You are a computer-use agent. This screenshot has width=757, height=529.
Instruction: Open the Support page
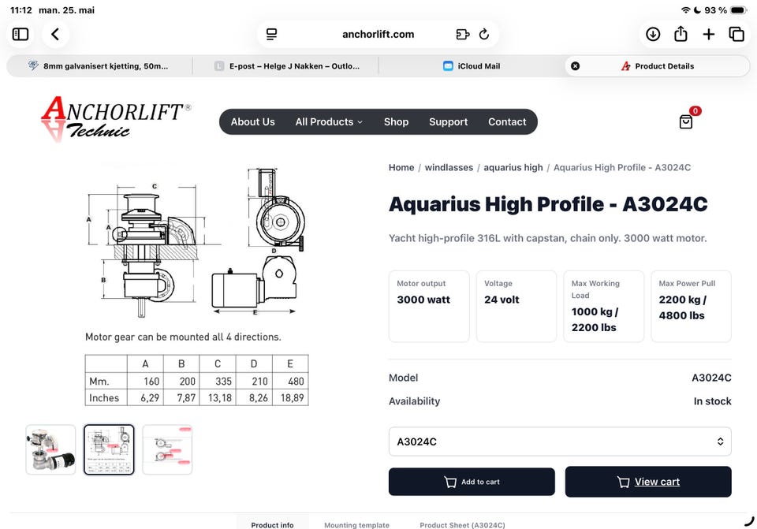click(x=448, y=121)
